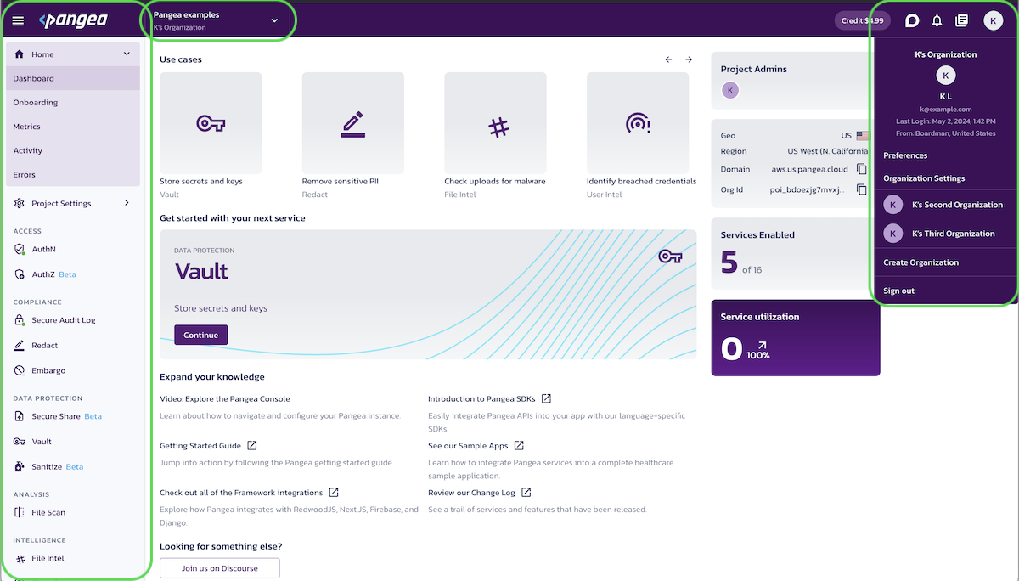
Task: Click the Project Settings gear icon
Action: 20,203
